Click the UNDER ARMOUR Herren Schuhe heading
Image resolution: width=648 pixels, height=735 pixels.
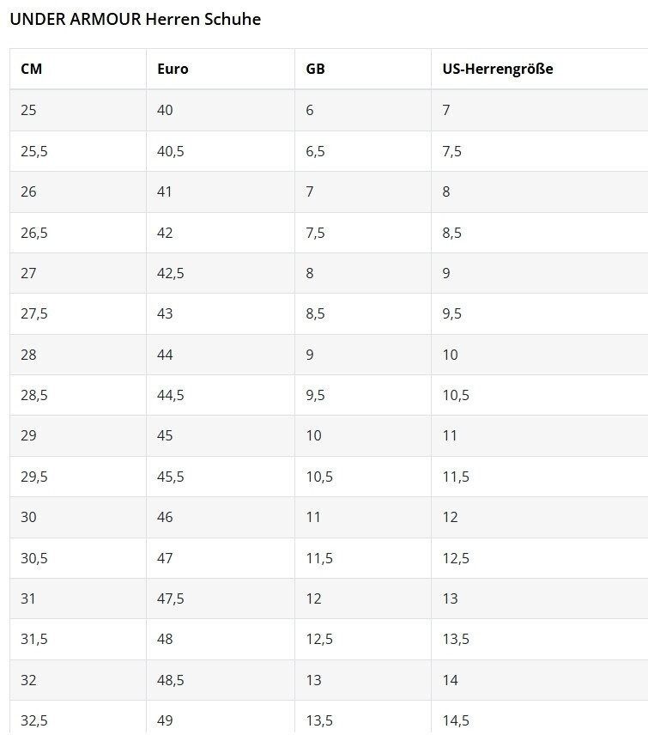pyautogui.click(x=136, y=19)
